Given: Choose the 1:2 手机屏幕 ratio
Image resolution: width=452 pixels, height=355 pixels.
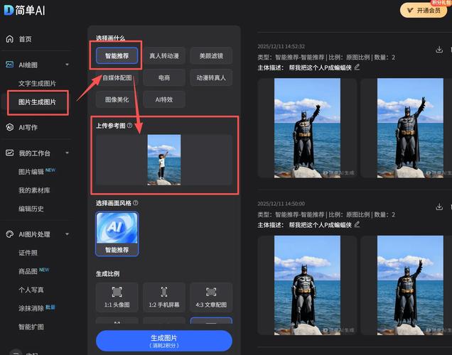Looking at the screenshot, I should 164,297.
